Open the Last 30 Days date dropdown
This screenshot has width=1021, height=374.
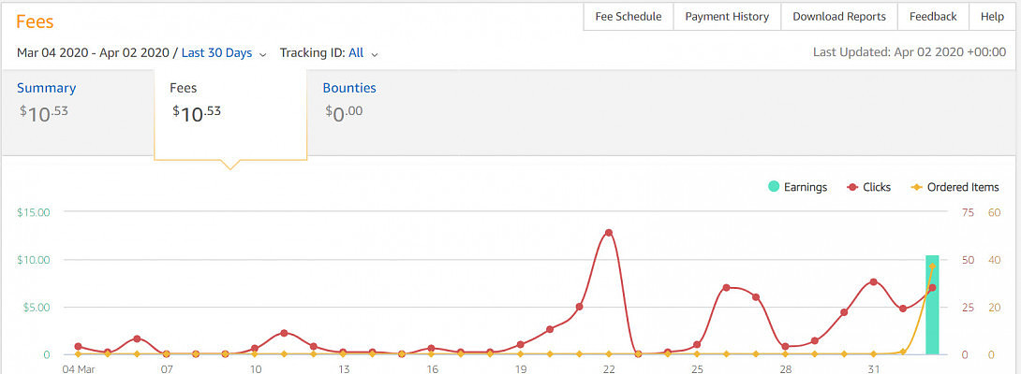coord(216,53)
